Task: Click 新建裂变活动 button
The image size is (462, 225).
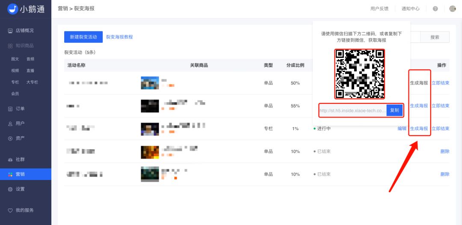Action: coord(83,37)
